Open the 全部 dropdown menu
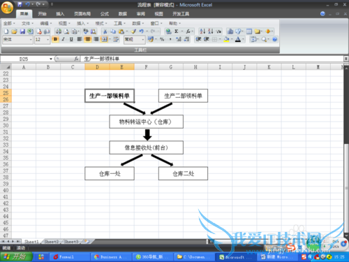 point(9,23)
